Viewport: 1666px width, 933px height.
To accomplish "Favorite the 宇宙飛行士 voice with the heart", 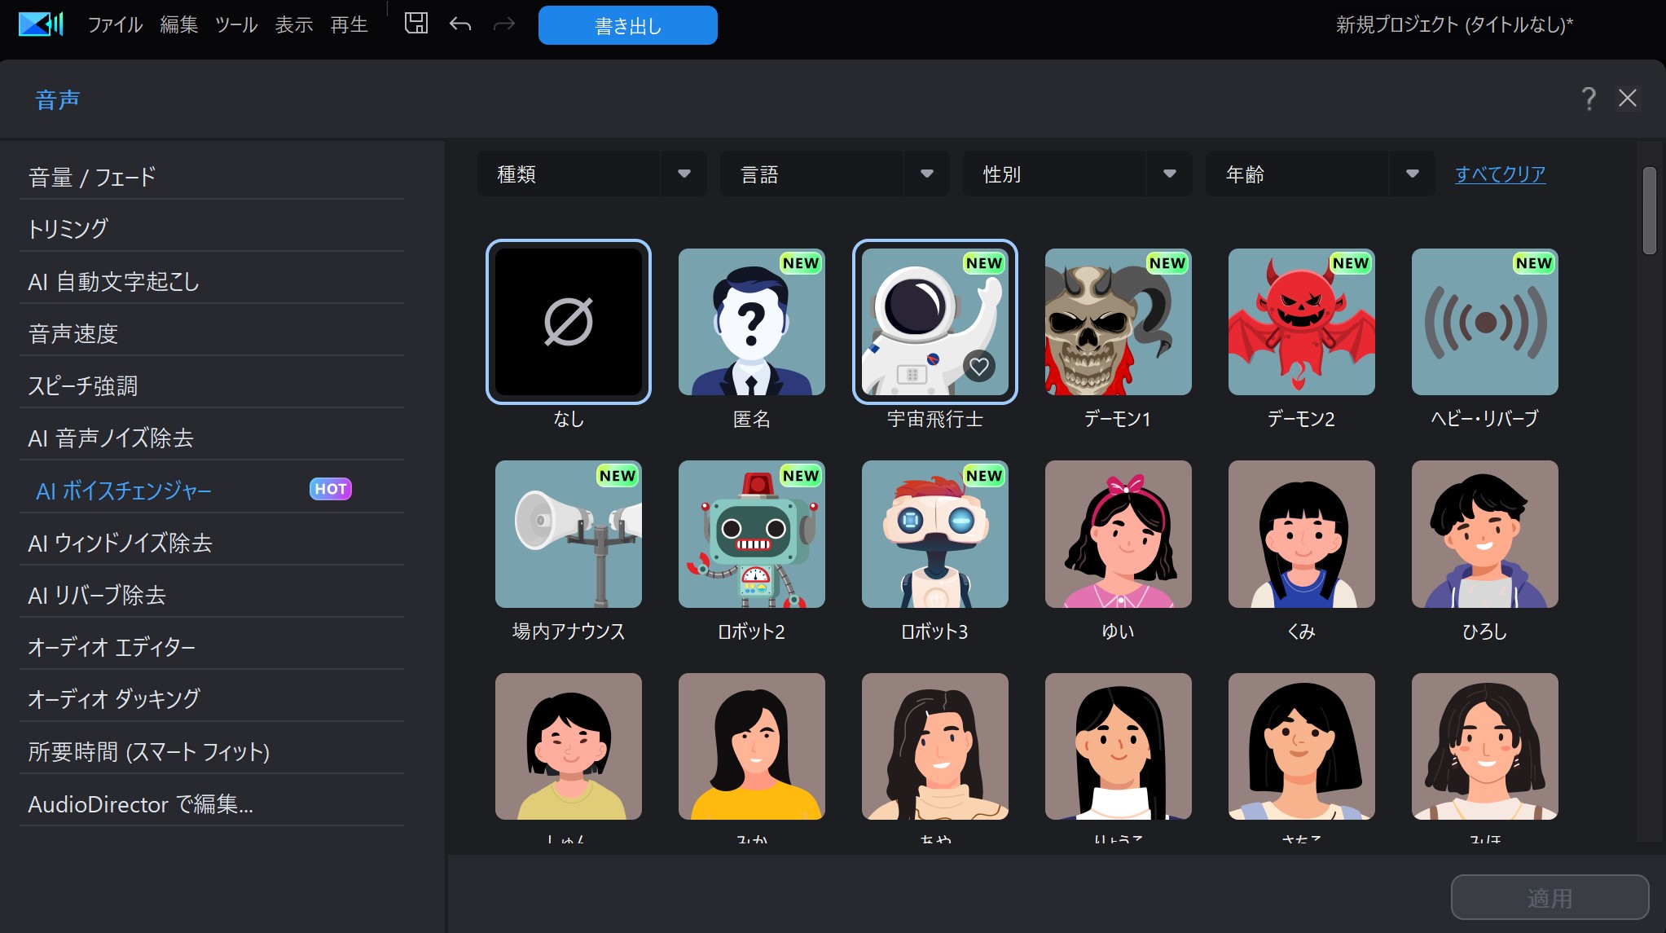I will pos(978,367).
